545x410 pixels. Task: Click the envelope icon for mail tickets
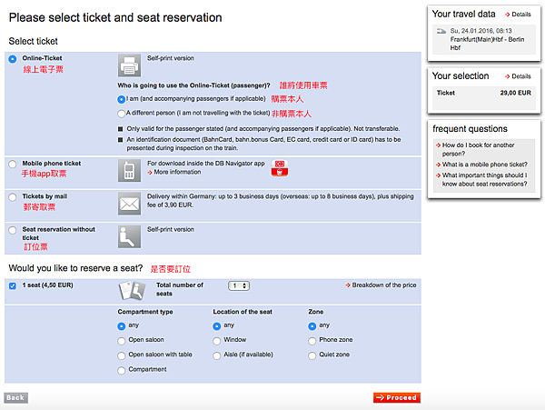(128, 205)
